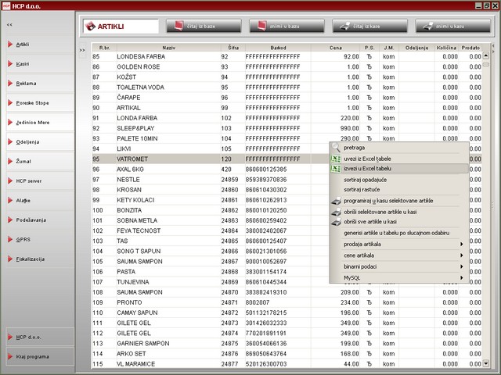Click the red arrow icon beside Fiskalizacija
Image resolution: width=501 pixels, height=375 pixels.
tap(10, 259)
